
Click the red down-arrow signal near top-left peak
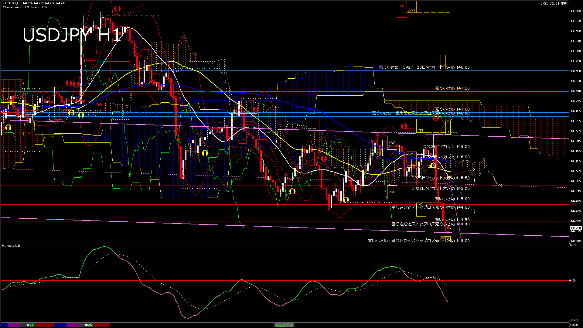click(118, 9)
